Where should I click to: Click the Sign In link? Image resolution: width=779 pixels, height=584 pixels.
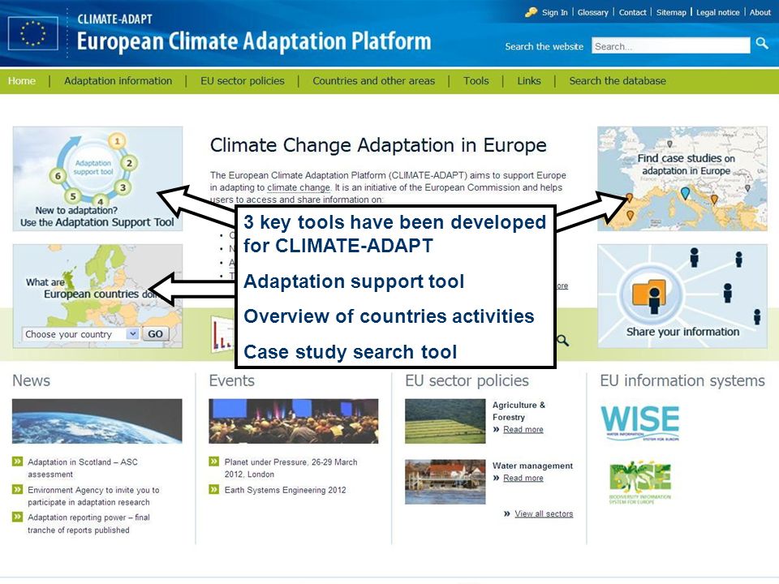coord(554,12)
